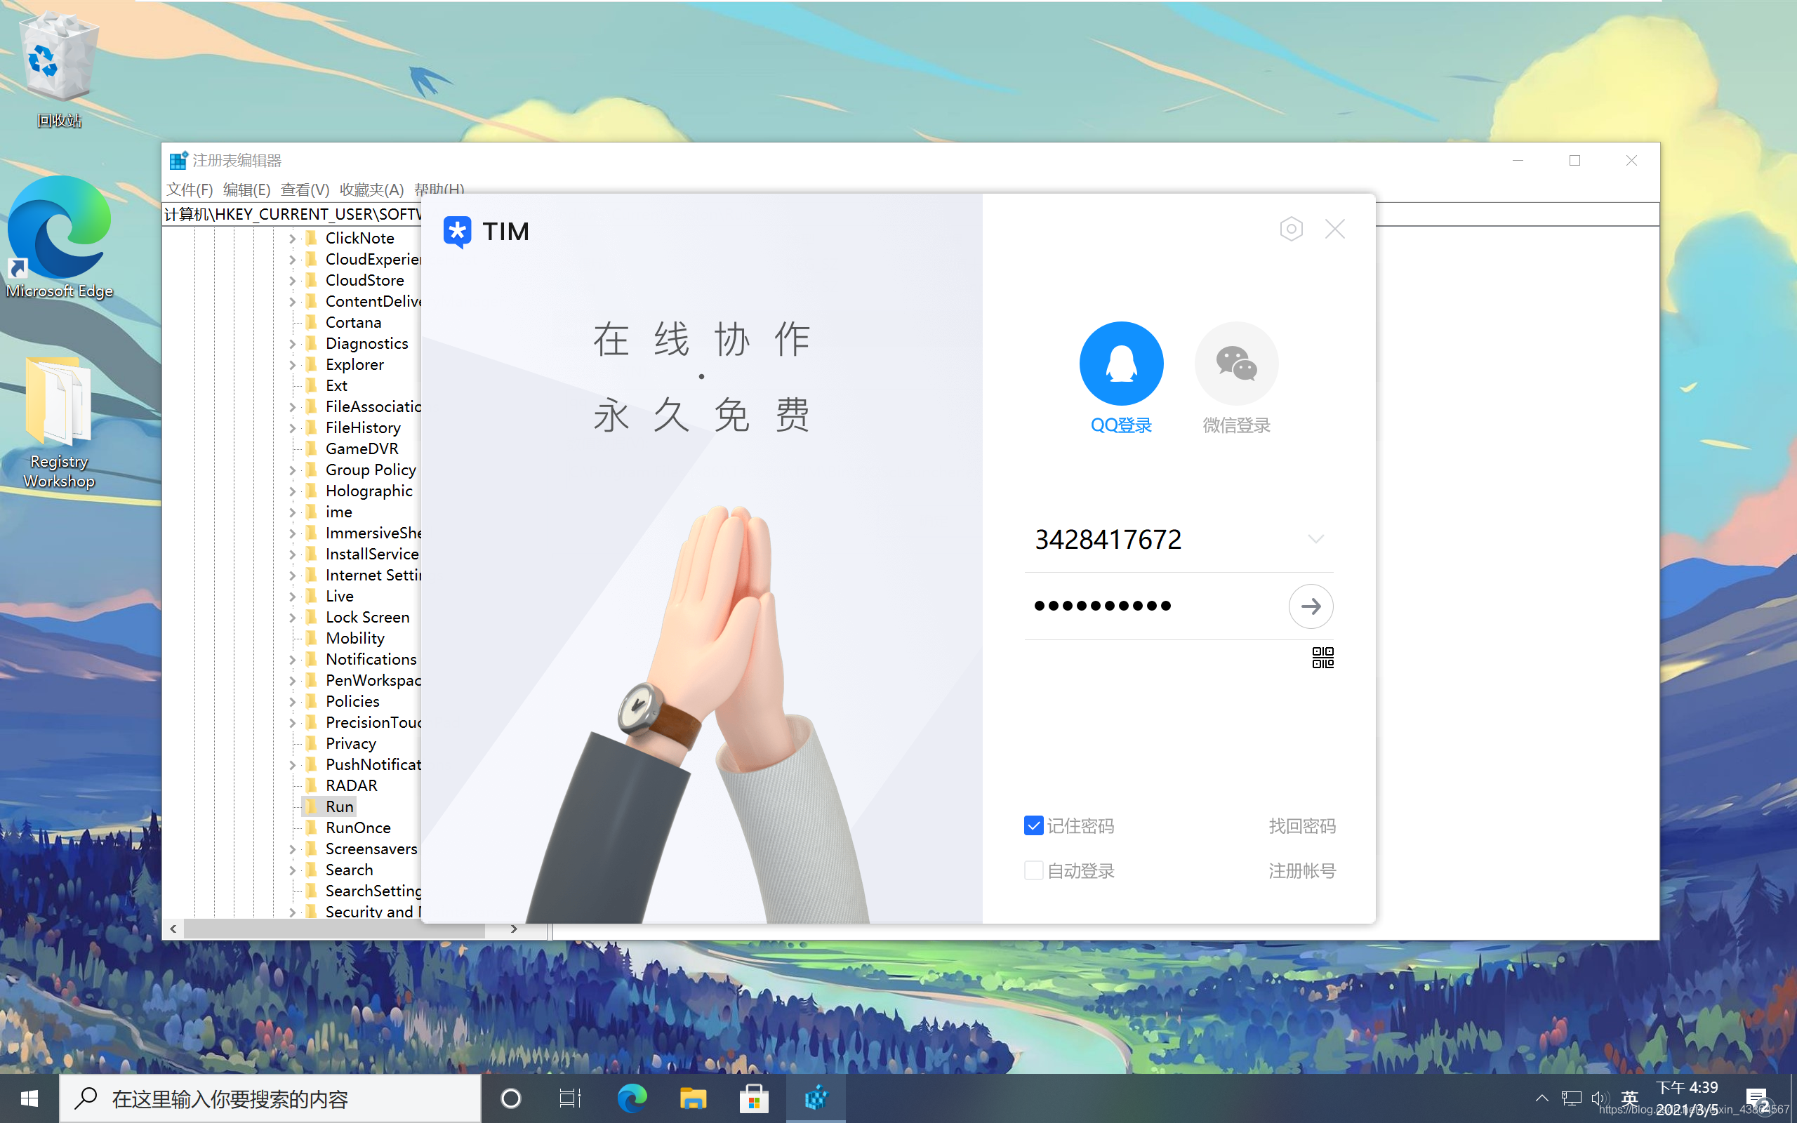This screenshot has height=1123, width=1797.
Task: Expand the CloudStore registry key
Action: (292, 281)
